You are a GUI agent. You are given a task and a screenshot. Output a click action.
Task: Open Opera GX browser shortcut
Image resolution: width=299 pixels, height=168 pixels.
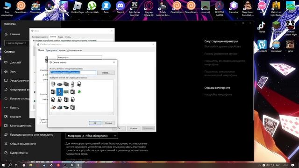(x=149, y=9)
